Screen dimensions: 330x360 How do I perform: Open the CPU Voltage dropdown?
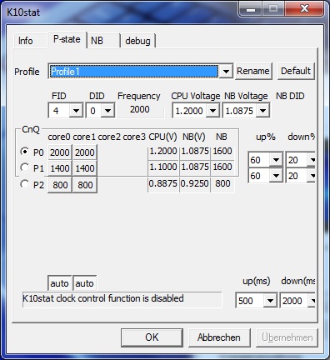[213, 111]
